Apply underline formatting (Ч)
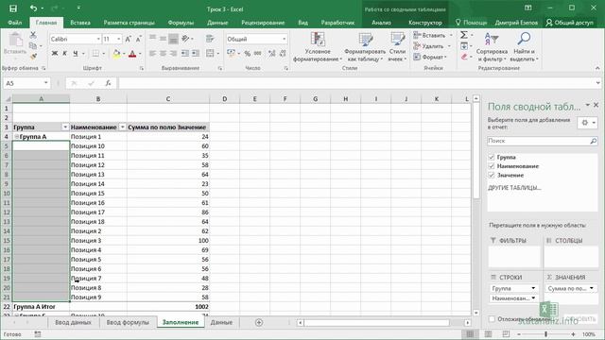605x340 pixels. pos(76,54)
